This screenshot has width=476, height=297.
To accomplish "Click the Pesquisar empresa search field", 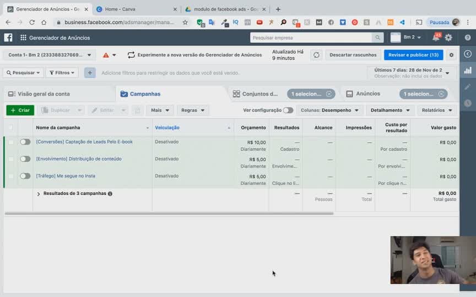I will 311,37.
